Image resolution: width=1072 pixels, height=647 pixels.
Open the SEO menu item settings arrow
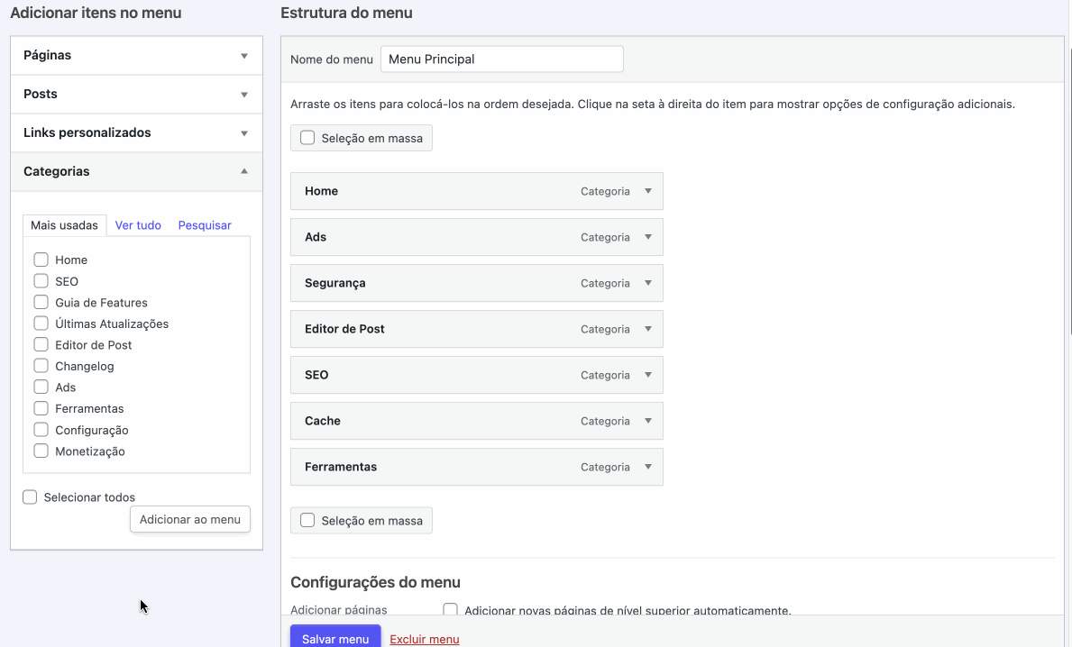[648, 375]
